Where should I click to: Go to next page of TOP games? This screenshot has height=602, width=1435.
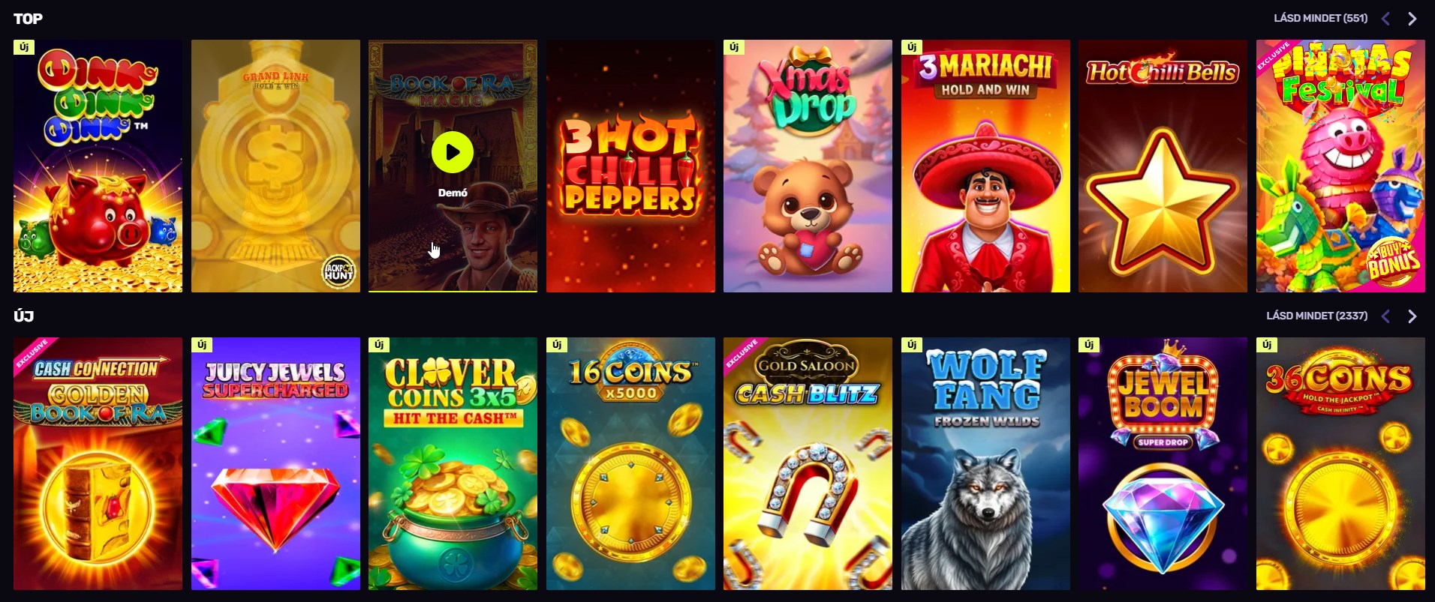1412,19
